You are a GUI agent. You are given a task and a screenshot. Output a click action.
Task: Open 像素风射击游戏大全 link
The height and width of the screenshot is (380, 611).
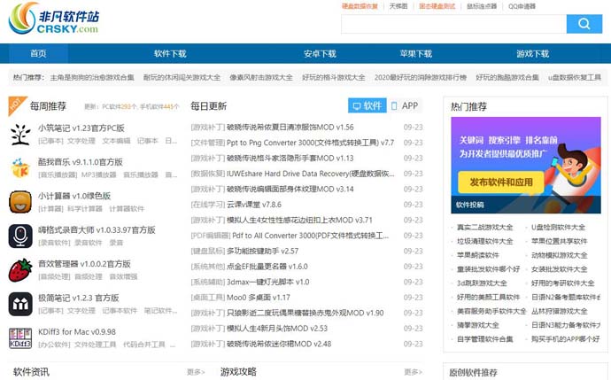[261, 77]
